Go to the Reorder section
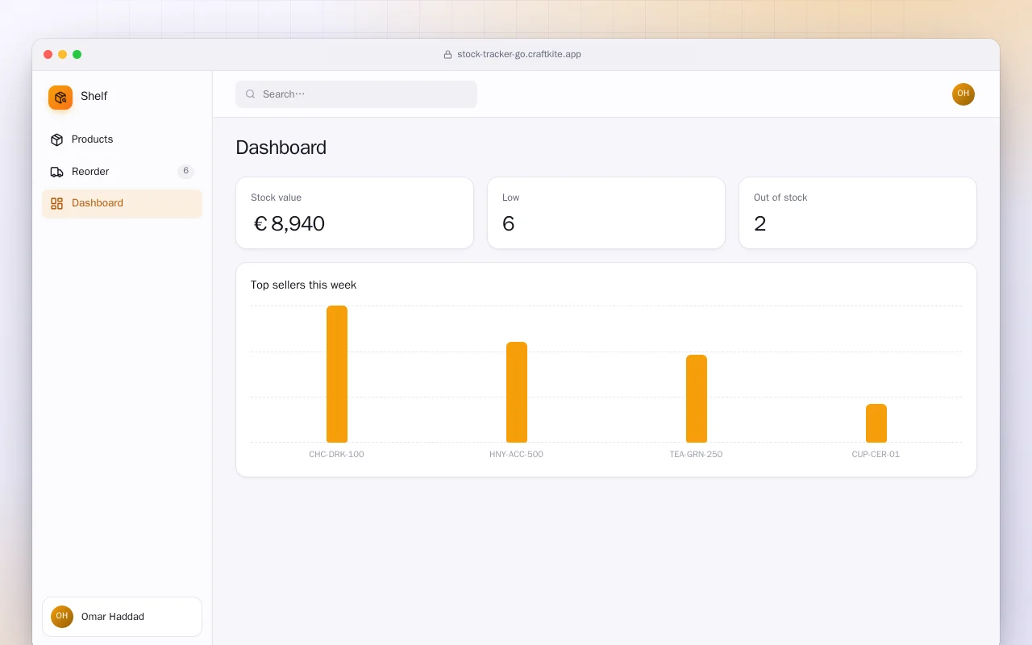This screenshot has width=1032, height=645. 122,172
